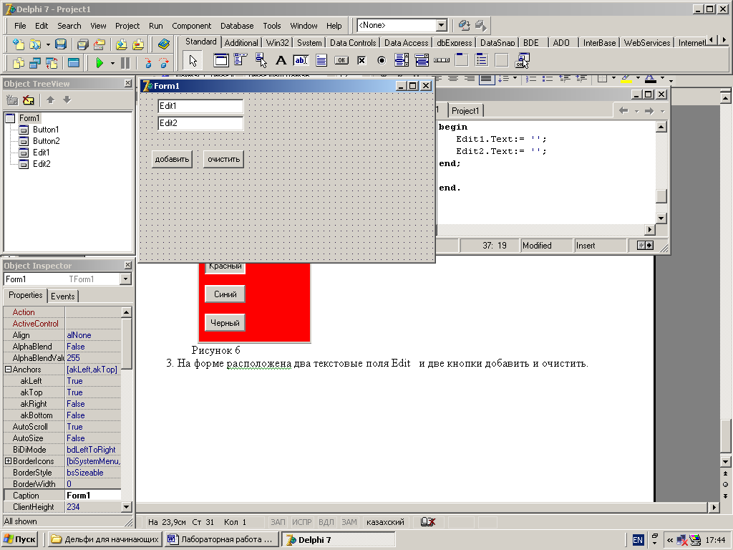Viewport: 733px width, 550px height.
Task: Click the очистить button on Form1
Action: click(223, 159)
